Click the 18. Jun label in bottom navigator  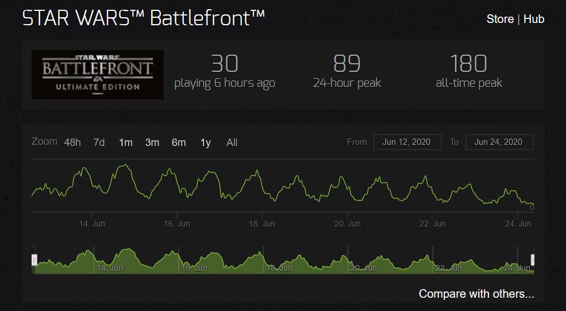pyautogui.click(x=279, y=268)
